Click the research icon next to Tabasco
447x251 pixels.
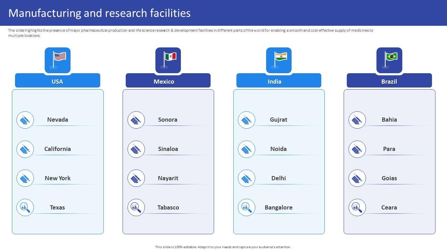click(x=136, y=207)
